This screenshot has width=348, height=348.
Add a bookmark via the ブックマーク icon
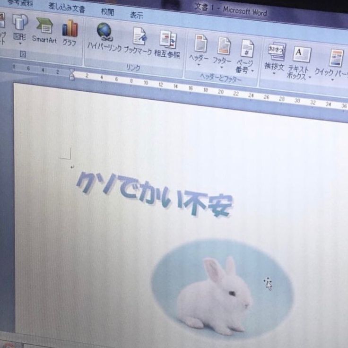pyautogui.click(x=139, y=37)
